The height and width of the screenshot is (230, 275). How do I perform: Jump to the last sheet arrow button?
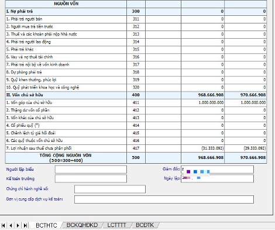(25, 225)
